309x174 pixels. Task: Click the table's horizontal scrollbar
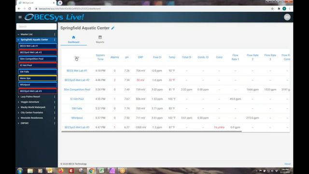click(x=151, y=131)
